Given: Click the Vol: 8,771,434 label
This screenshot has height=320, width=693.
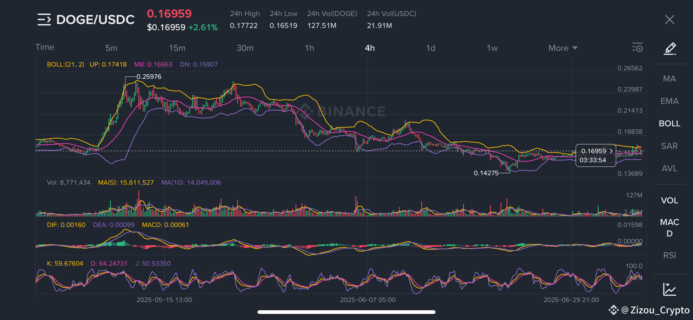Looking at the screenshot, I should (x=68, y=182).
